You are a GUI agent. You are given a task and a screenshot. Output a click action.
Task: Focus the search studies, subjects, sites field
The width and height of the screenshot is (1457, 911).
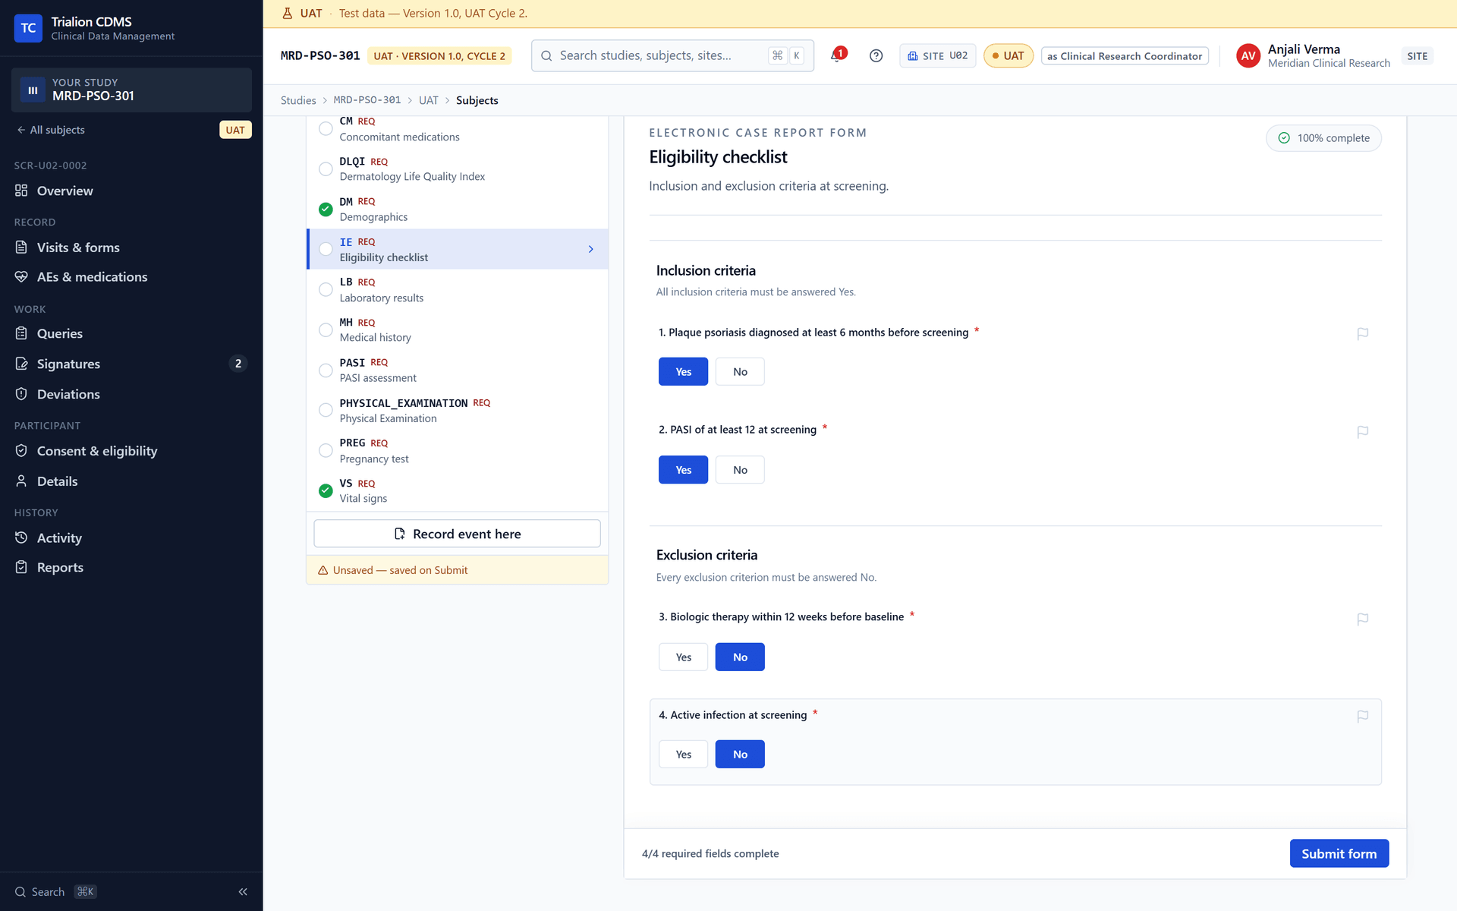[x=672, y=55]
